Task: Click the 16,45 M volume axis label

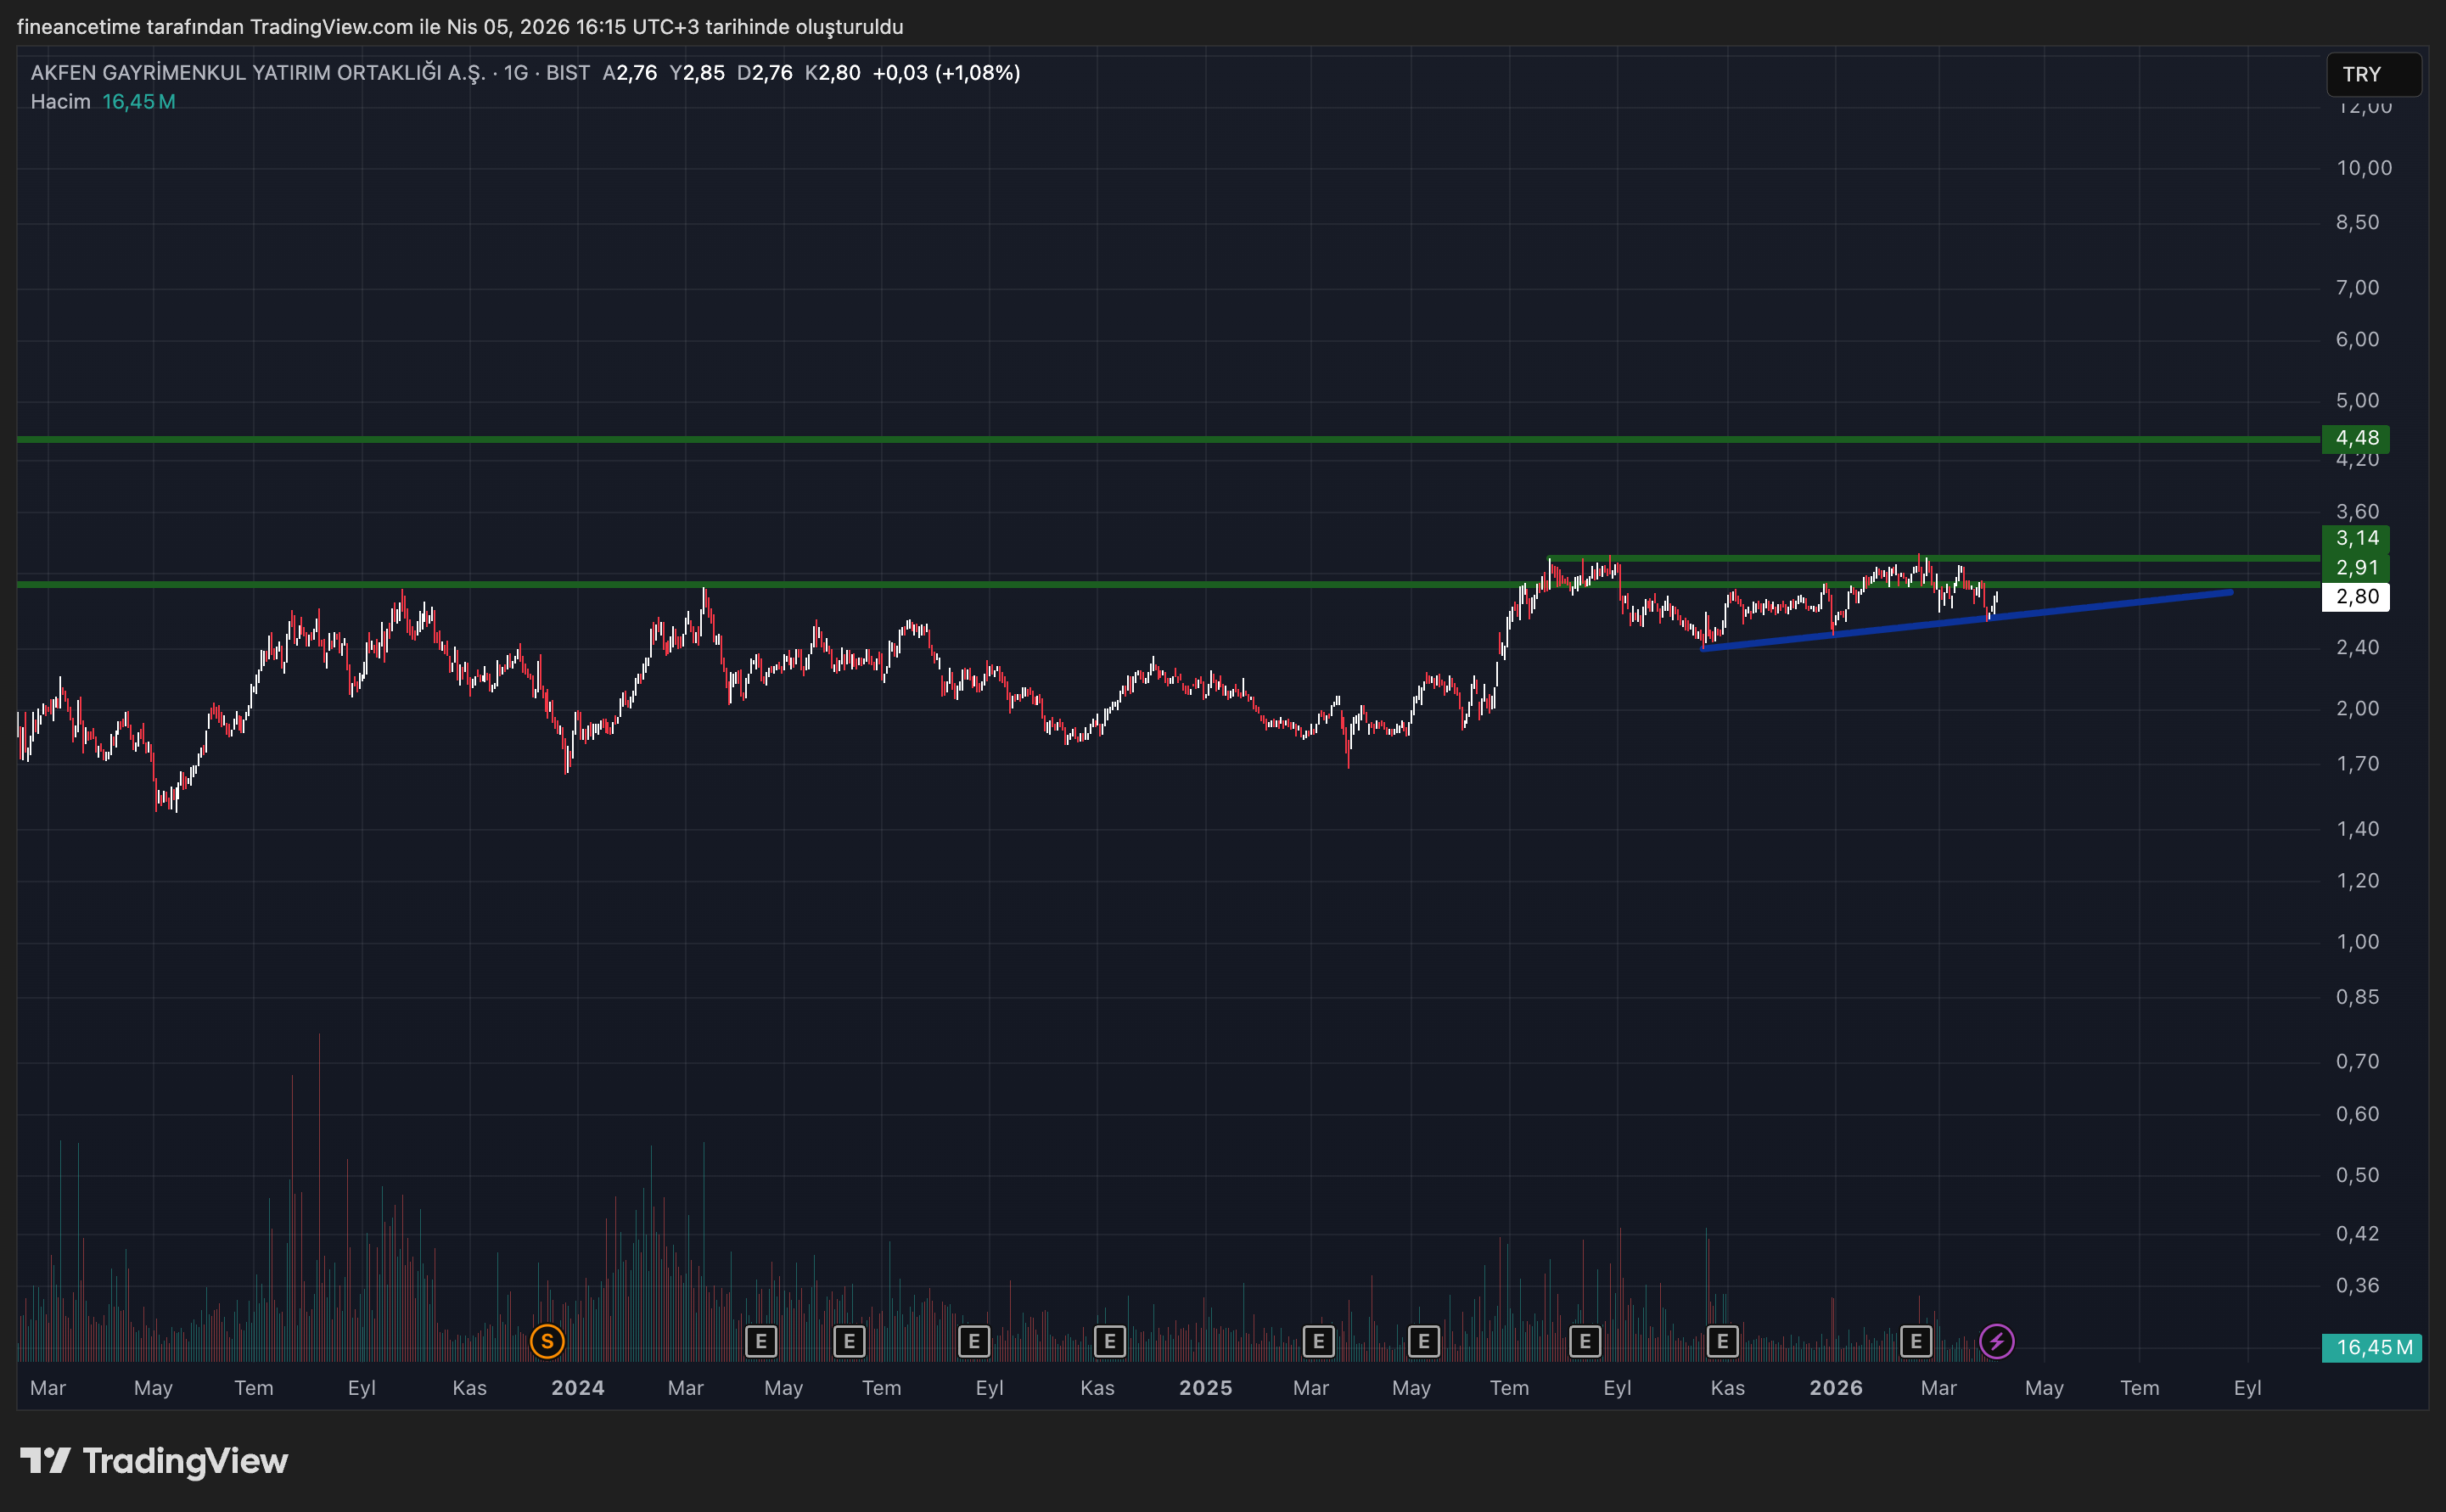Action: 2372,1347
